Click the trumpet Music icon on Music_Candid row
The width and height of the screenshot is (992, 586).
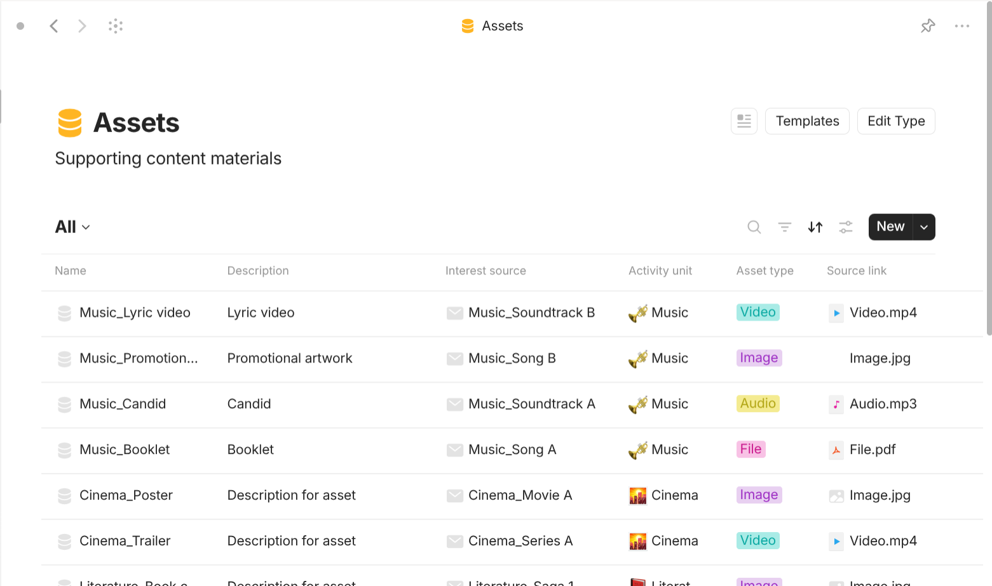637,404
